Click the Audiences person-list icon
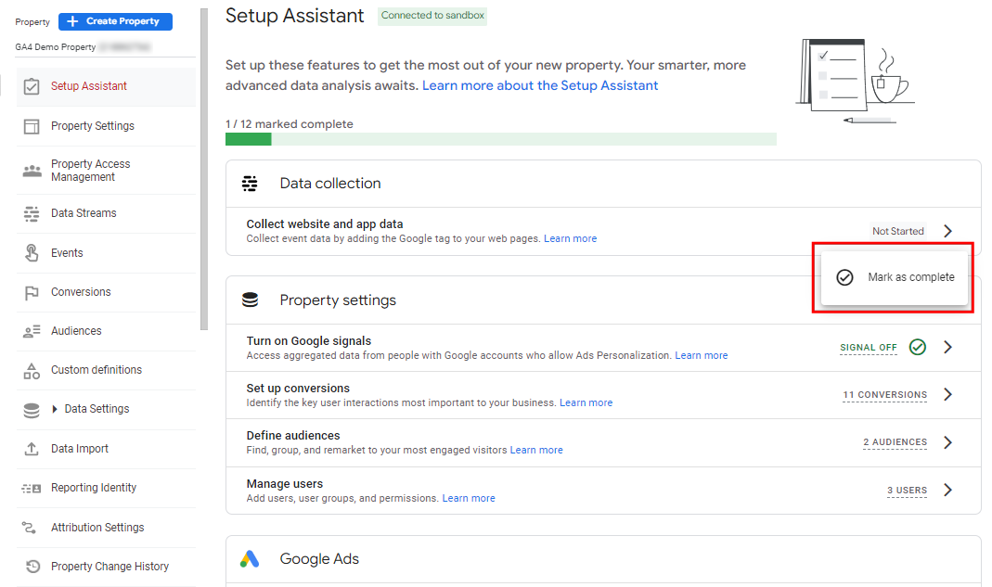Image resolution: width=992 pixels, height=587 pixels. pyautogui.click(x=32, y=331)
